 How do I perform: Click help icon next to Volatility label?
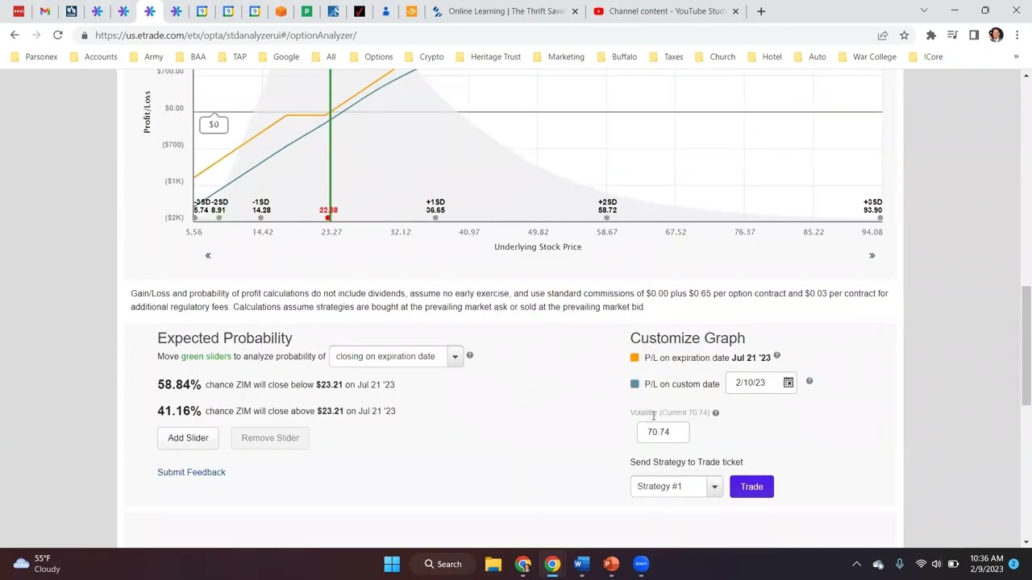click(715, 412)
